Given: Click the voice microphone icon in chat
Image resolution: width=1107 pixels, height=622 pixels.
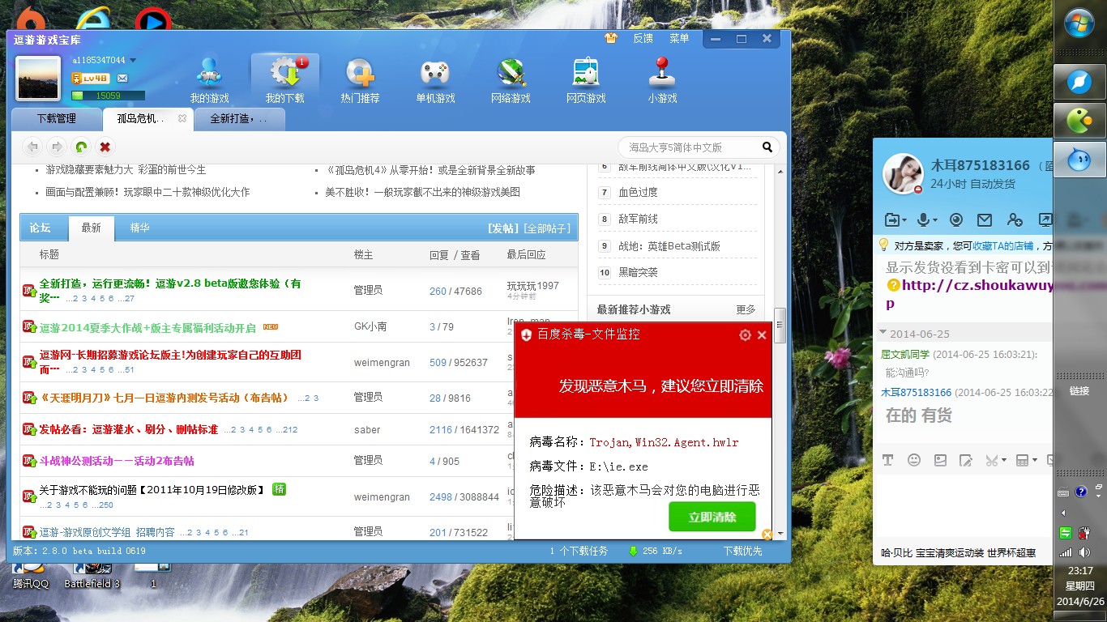Looking at the screenshot, I should (922, 219).
